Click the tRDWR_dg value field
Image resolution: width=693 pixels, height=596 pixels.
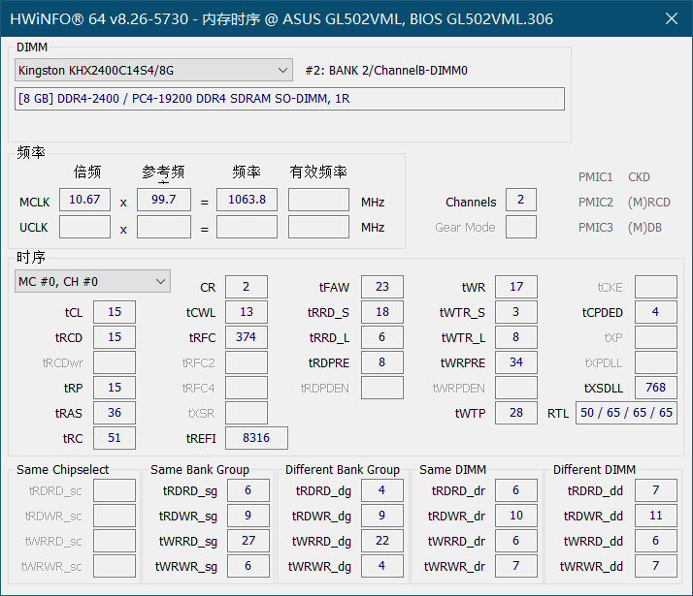382,516
